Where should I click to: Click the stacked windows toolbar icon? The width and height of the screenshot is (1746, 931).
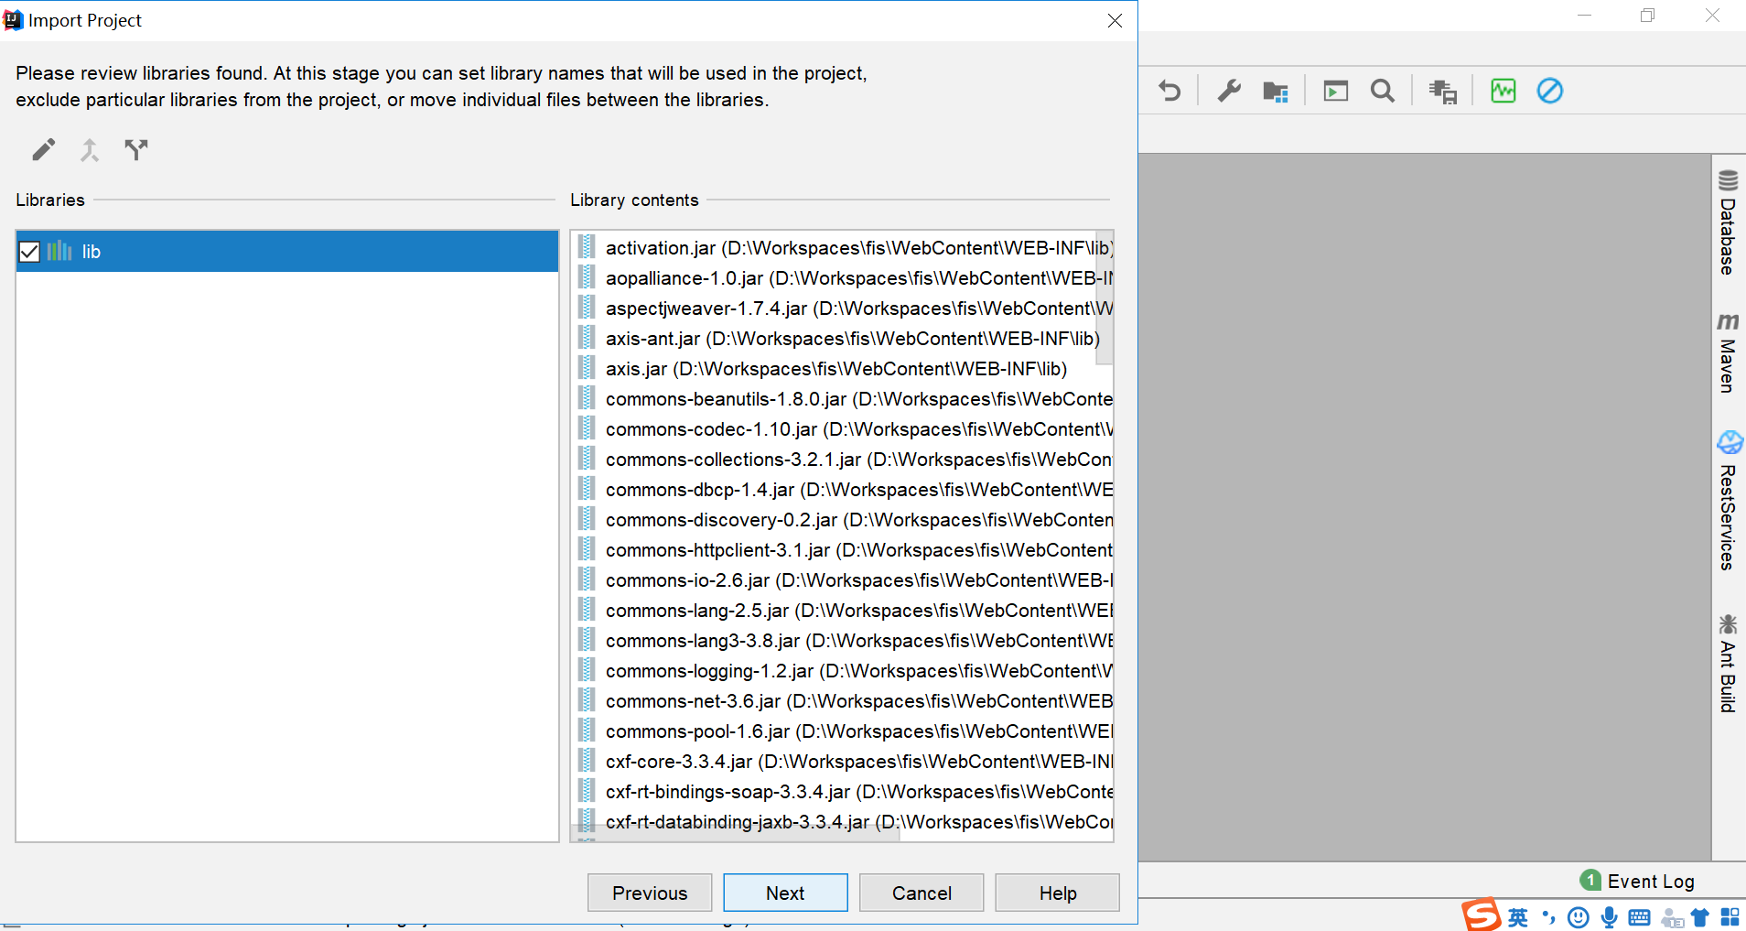[x=1443, y=92]
